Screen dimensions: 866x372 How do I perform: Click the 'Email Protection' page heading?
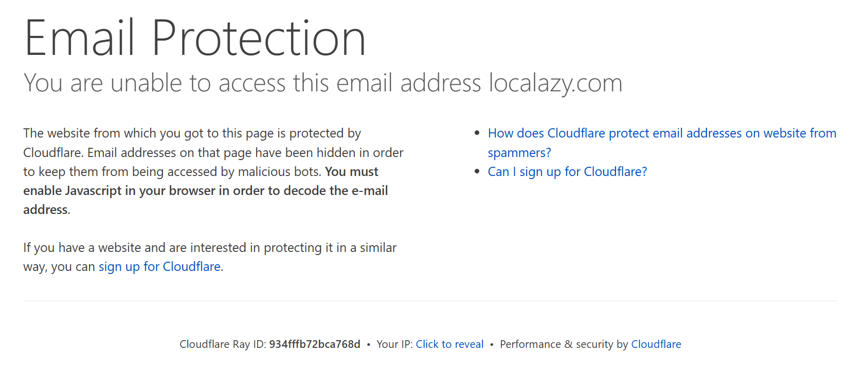pyautogui.click(x=195, y=38)
